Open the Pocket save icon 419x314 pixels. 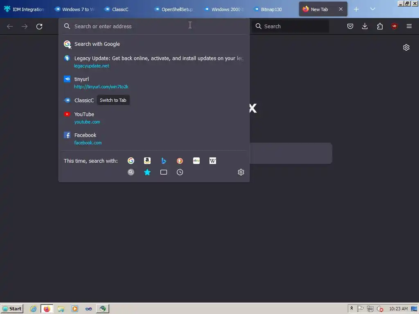[350, 26]
